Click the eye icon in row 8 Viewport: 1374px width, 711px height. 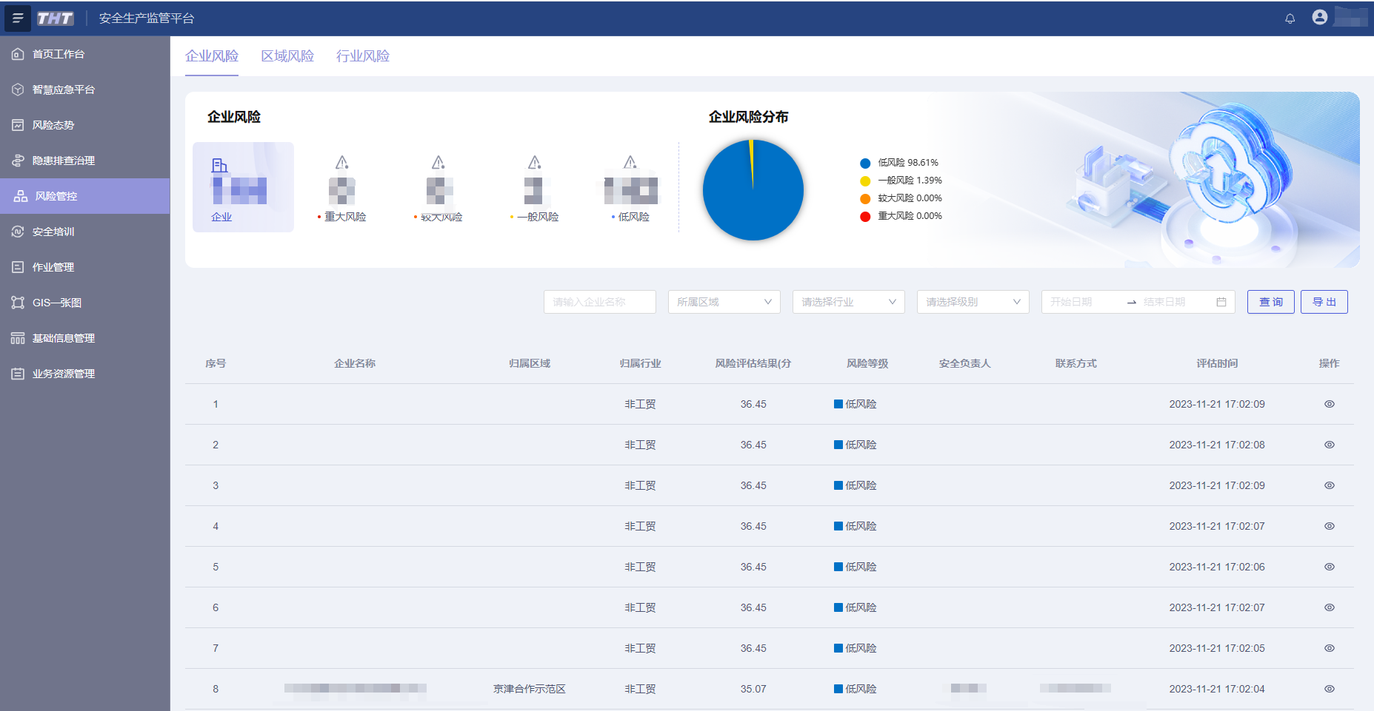[x=1329, y=689]
